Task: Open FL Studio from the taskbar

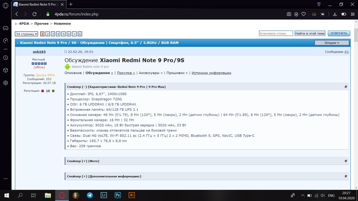Action: pos(76,195)
